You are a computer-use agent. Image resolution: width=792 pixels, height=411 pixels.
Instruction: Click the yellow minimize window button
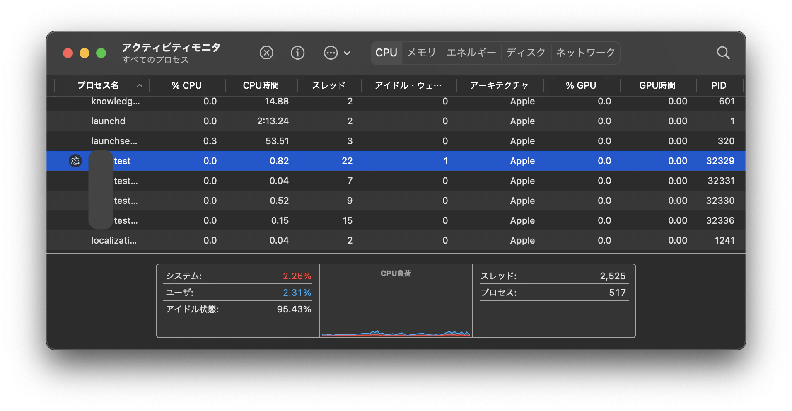[85, 53]
